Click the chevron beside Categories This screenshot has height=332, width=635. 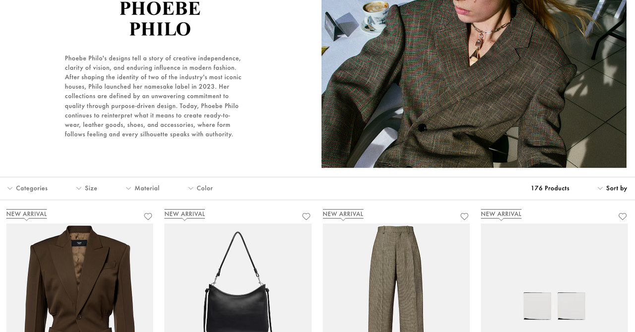(10, 188)
